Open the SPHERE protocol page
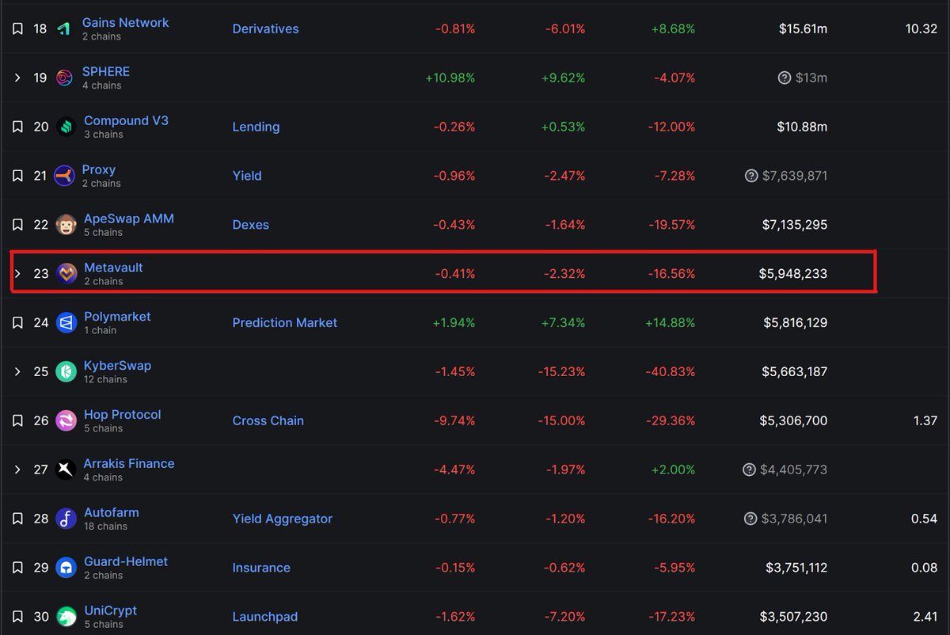Image resolution: width=950 pixels, height=635 pixels. pos(106,71)
